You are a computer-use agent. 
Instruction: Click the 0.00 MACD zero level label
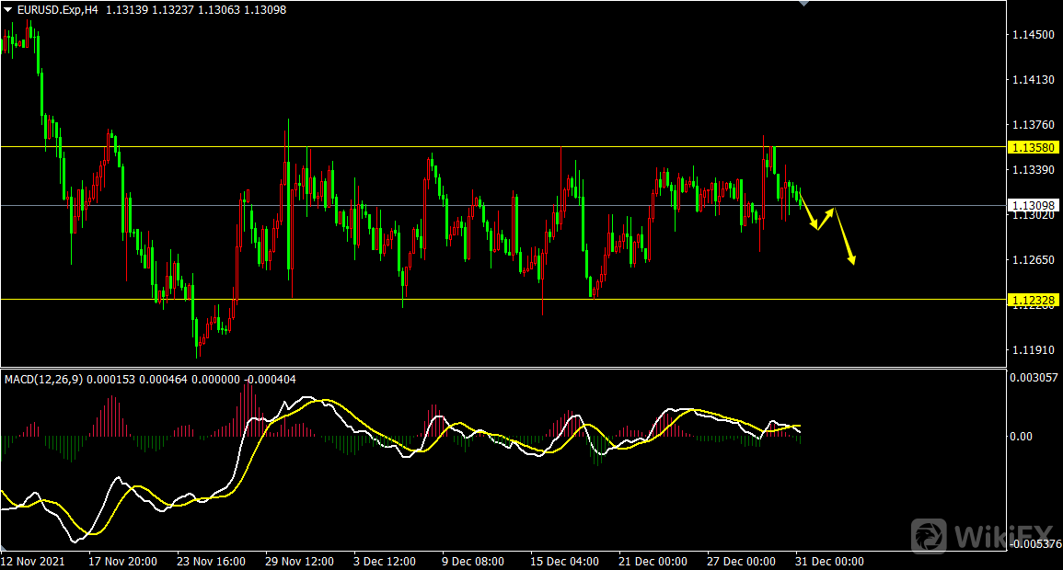pyautogui.click(x=1023, y=436)
